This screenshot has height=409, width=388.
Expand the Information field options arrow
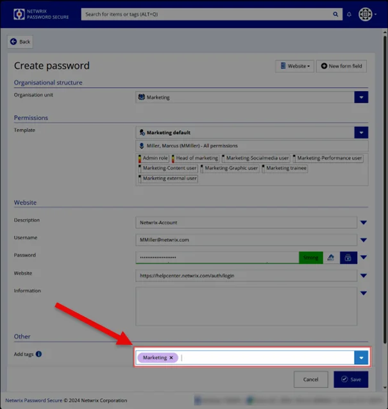point(364,293)
